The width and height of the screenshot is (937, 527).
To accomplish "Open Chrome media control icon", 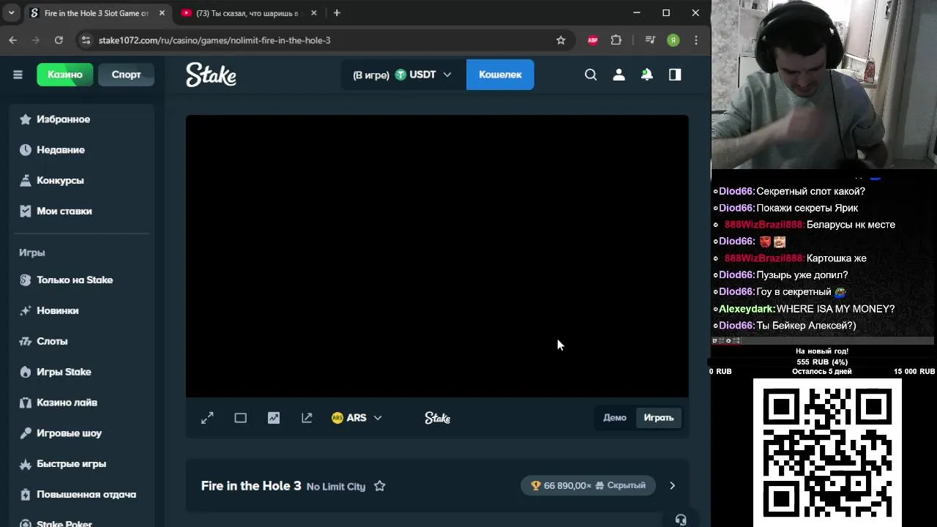I will click(649, 40).
